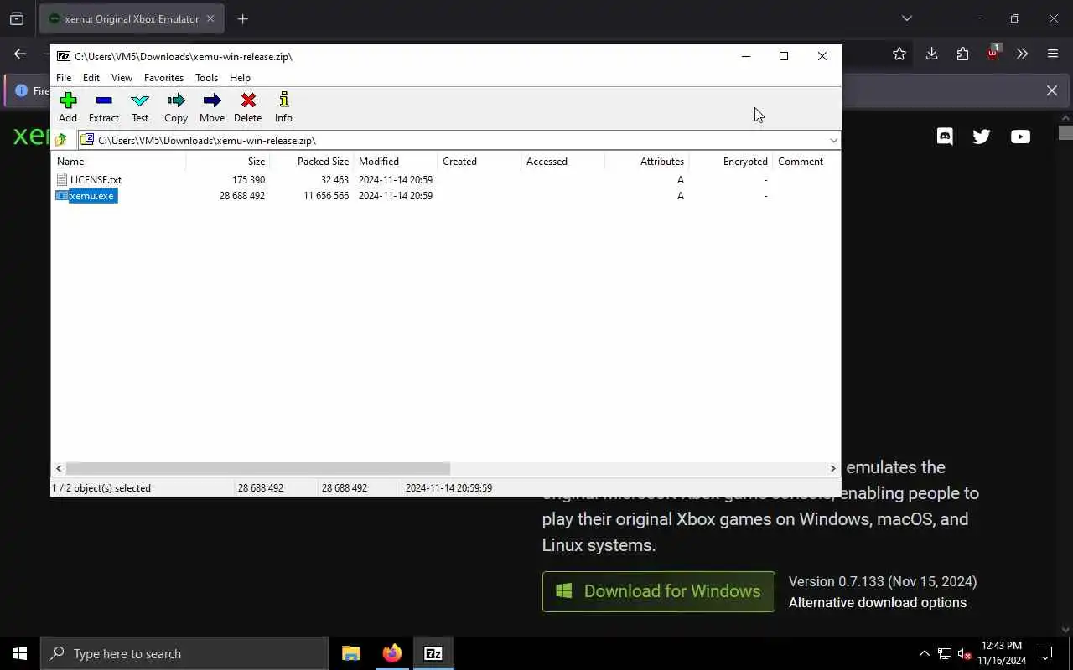Open Firefox application hamburger menu

tap(1053, 54)
